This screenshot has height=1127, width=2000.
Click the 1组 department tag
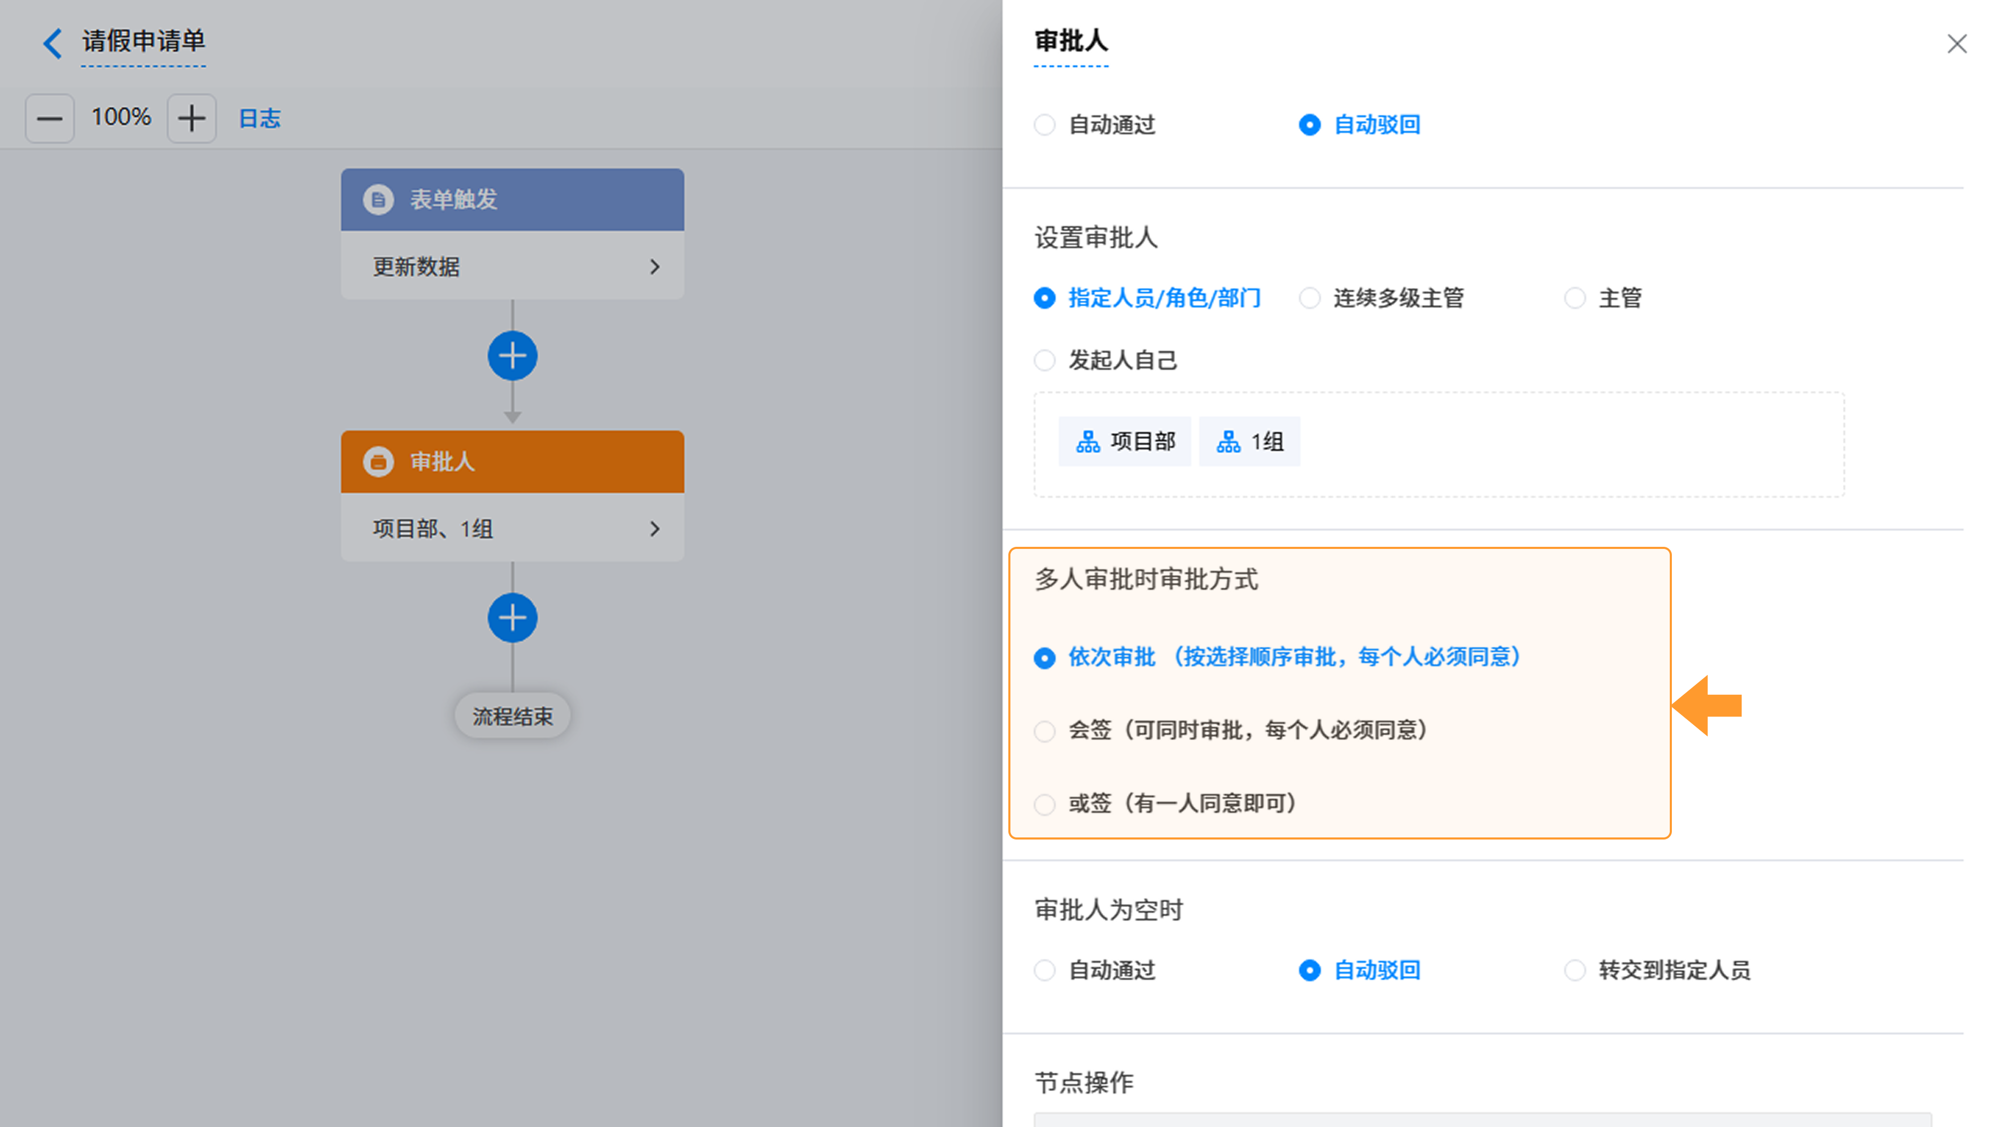tap(1249, 442)
